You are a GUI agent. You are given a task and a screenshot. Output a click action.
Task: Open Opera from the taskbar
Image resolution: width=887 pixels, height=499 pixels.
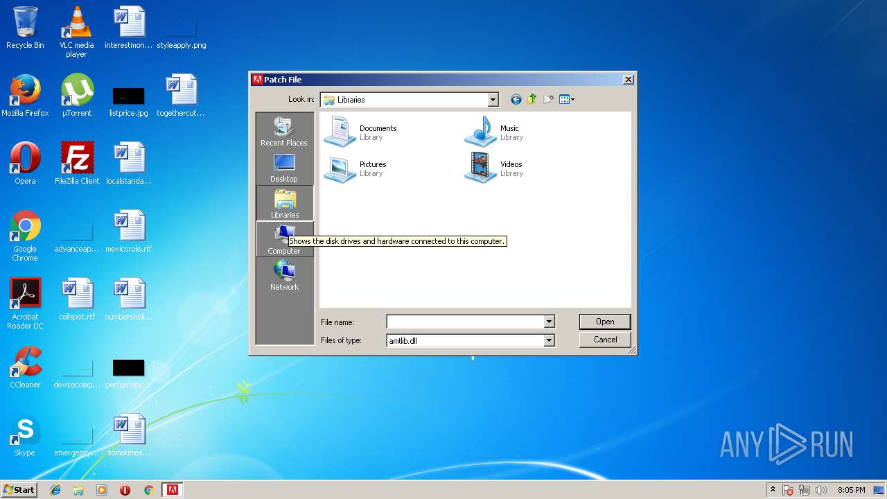click(125, 490)
